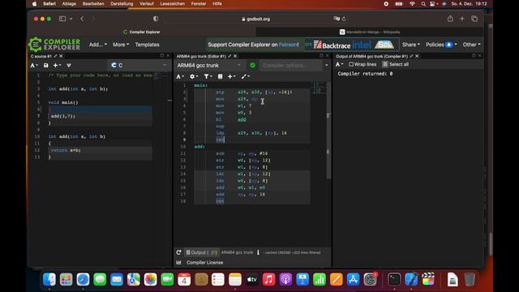Click the godbolt.org address bar
Image resolution: width=519 pixels, height=292 pixels.
pyautogui.click(x=256, y=19)
